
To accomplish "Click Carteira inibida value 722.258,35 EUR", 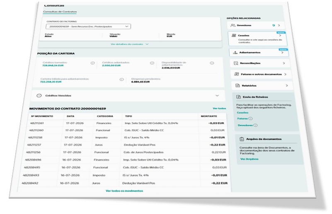I will [51, 82].
